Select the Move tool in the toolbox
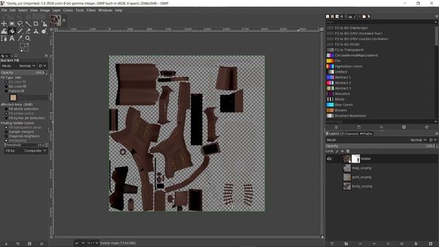Image resolution: width=439 pixels, height=247 pixels. (x=4, y=24)
